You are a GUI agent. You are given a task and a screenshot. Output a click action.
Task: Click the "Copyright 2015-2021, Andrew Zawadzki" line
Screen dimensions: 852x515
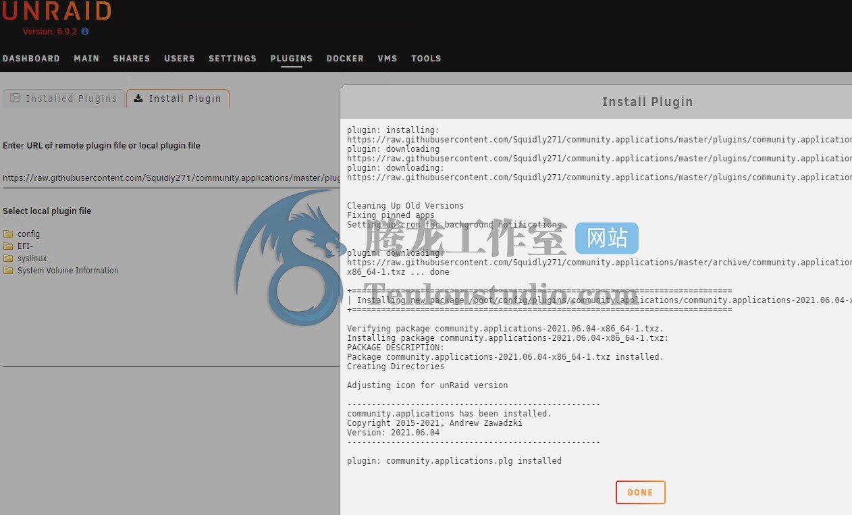coord(434,423)
